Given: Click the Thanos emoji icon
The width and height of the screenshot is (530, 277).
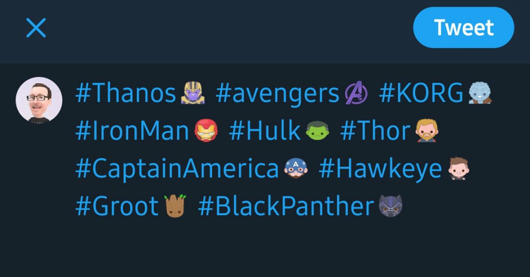Looking at the screenshot, I should pos(192,94).
